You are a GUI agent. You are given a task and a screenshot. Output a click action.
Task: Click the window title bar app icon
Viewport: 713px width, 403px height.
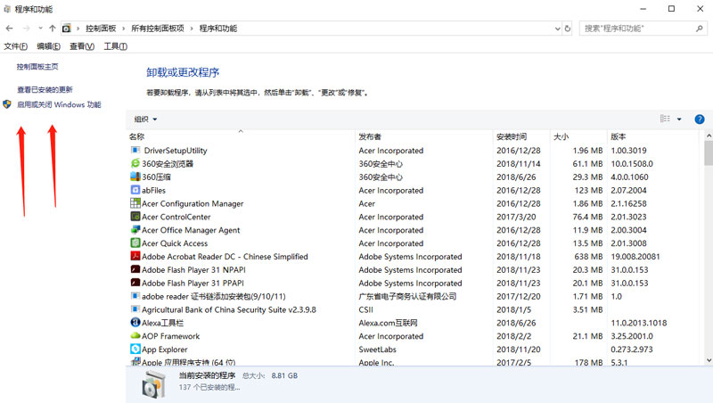click(7, 9)
